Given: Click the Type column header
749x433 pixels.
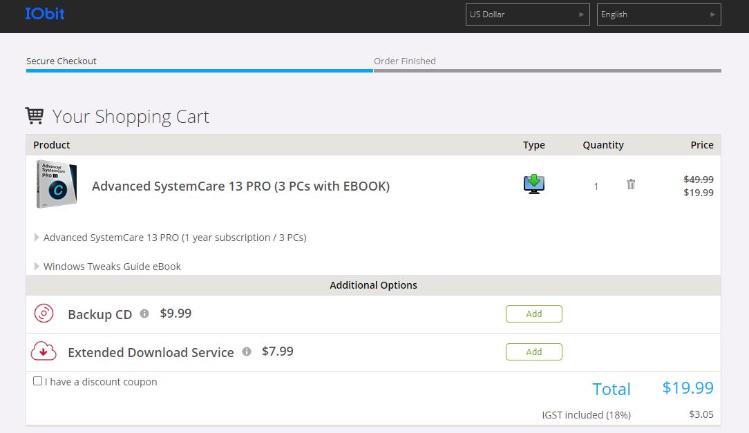Looking at the screenshot, I should pyautogui.click(x=533, y=145).
